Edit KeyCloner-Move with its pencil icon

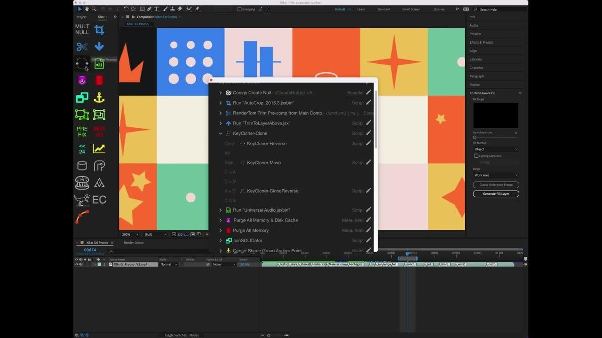[x=369, y=162]
